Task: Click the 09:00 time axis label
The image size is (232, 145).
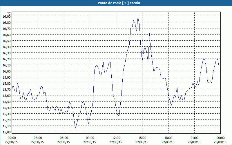Action: tap(90, 138)
